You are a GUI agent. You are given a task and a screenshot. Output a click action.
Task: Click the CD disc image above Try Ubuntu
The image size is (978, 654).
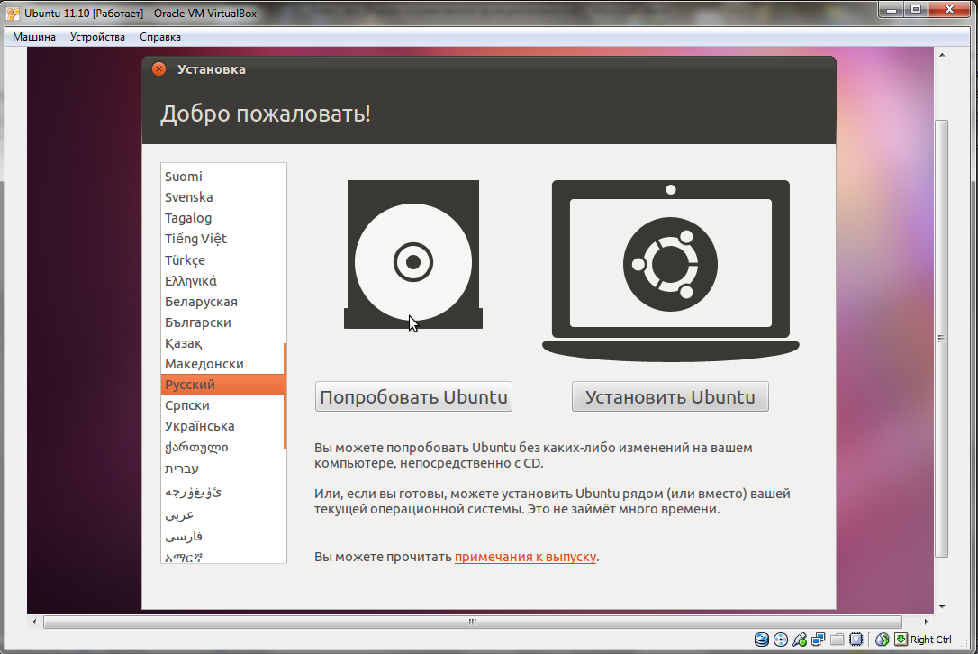413,254
